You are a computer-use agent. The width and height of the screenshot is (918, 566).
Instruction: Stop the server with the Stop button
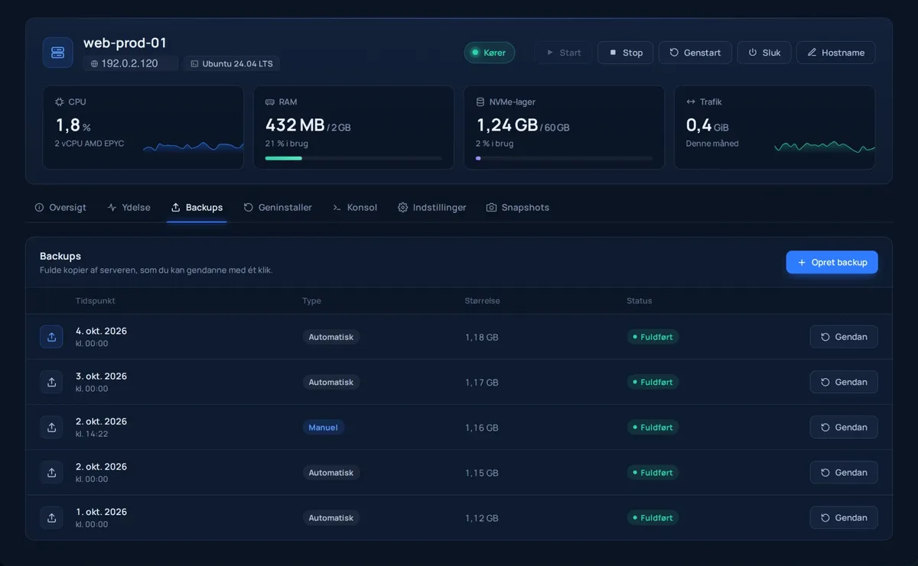[x=626, y=53]
